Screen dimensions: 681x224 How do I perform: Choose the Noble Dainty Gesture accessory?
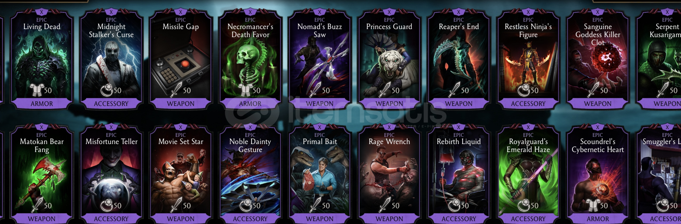250,174
